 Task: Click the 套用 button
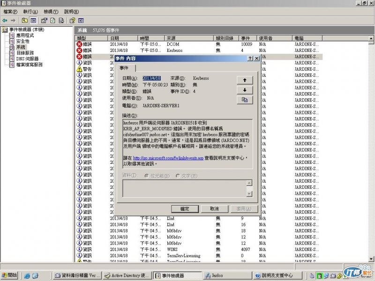click(244, 209)
